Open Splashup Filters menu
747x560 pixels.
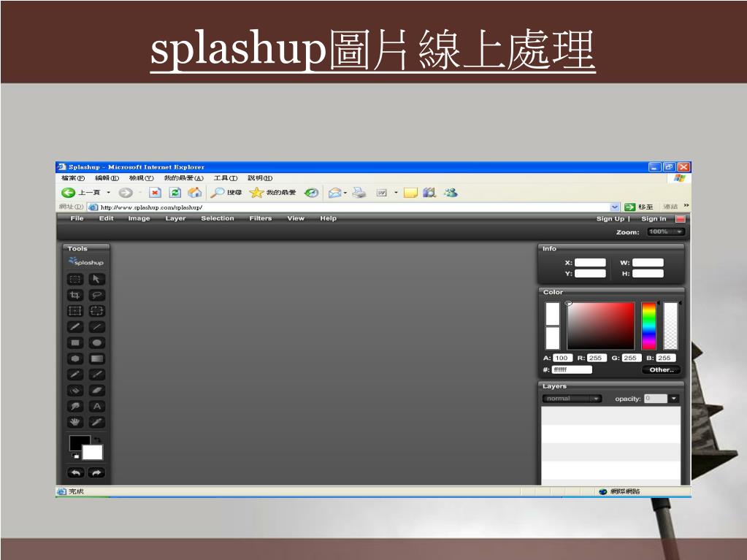pyautogui.click(x=260, y=218)
